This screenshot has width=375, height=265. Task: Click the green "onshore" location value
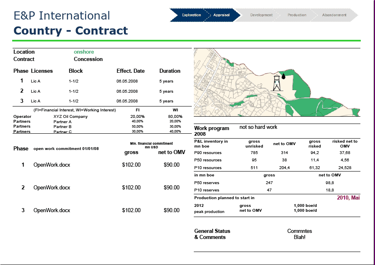84,52
